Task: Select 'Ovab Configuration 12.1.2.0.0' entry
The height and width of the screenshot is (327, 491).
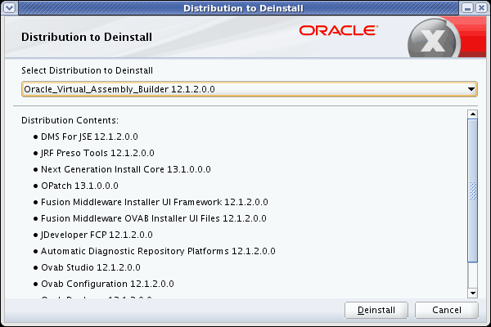Action: click(x=107, y=284)
